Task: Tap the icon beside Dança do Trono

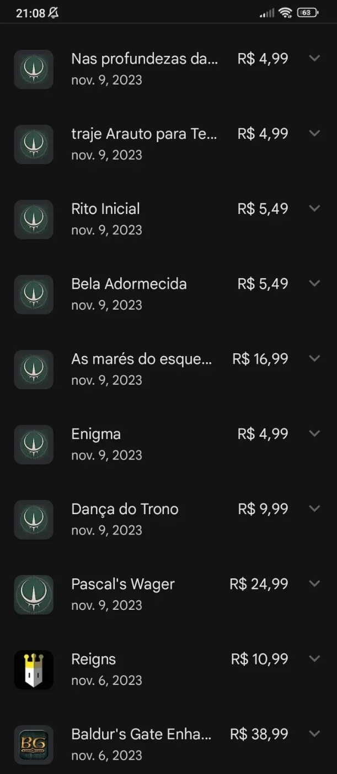Action: [34, 520]
